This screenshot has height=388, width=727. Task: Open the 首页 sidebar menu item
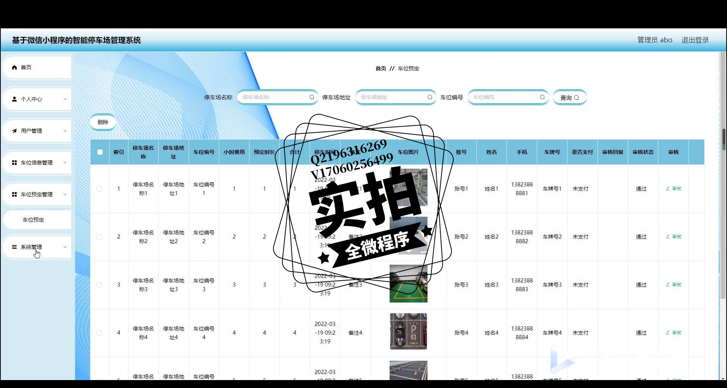coord(37,67)
